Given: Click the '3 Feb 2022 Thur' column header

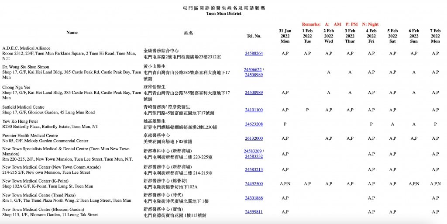Looking at the screenshot, I should 350,36.
